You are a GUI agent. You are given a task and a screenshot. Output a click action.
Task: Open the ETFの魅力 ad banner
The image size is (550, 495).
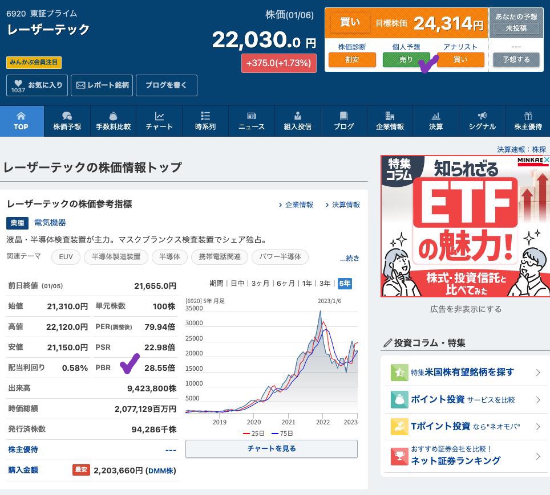[465, 226]
